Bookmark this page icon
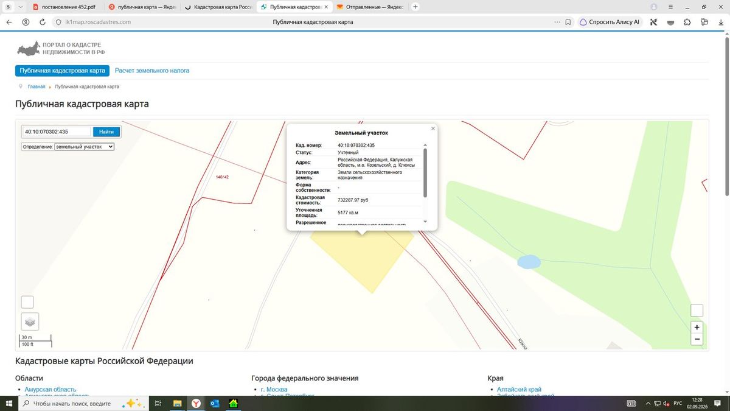 pos(568,21)
